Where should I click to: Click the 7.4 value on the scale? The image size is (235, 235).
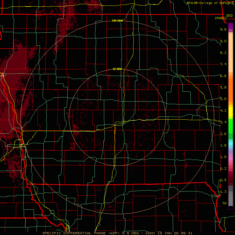coord(223,64)
